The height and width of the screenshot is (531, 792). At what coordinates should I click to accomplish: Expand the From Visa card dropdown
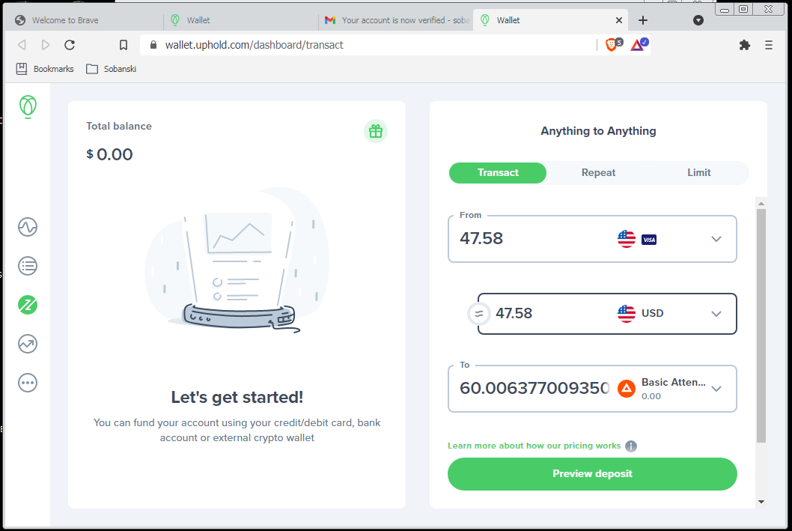point(716,239)
